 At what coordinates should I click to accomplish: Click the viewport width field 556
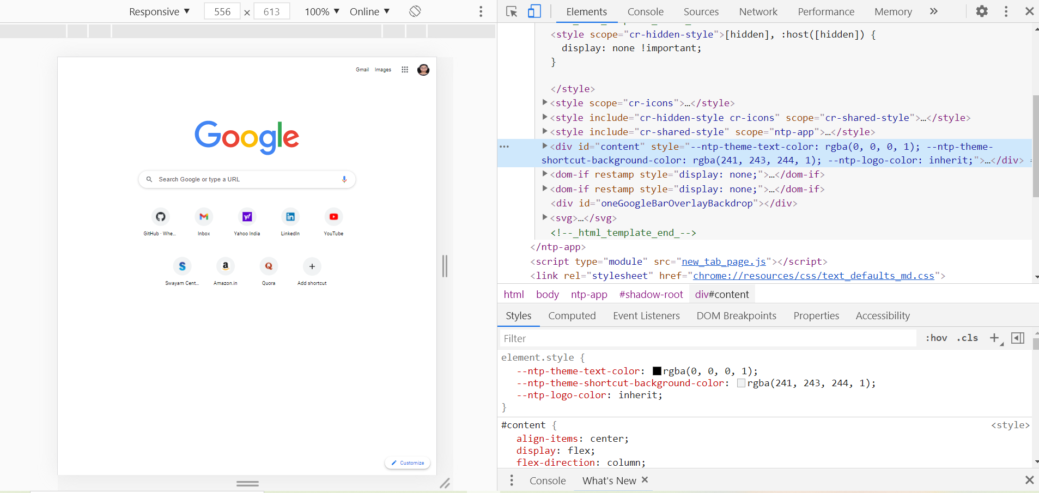[222, 11]
